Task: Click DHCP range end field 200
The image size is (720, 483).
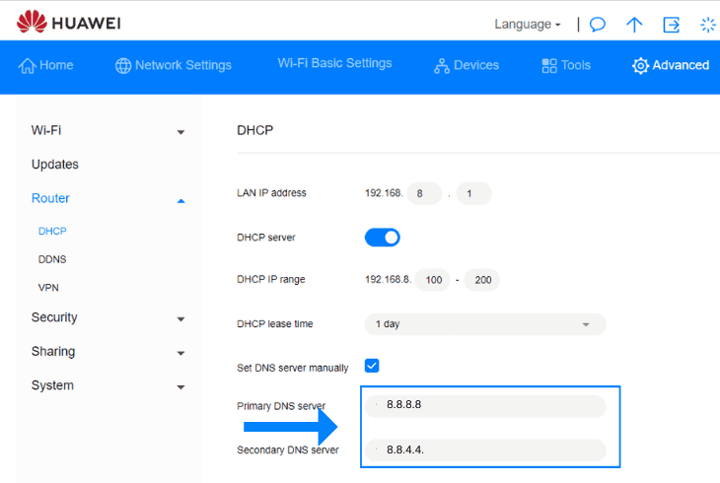Action: pos(481,280)
